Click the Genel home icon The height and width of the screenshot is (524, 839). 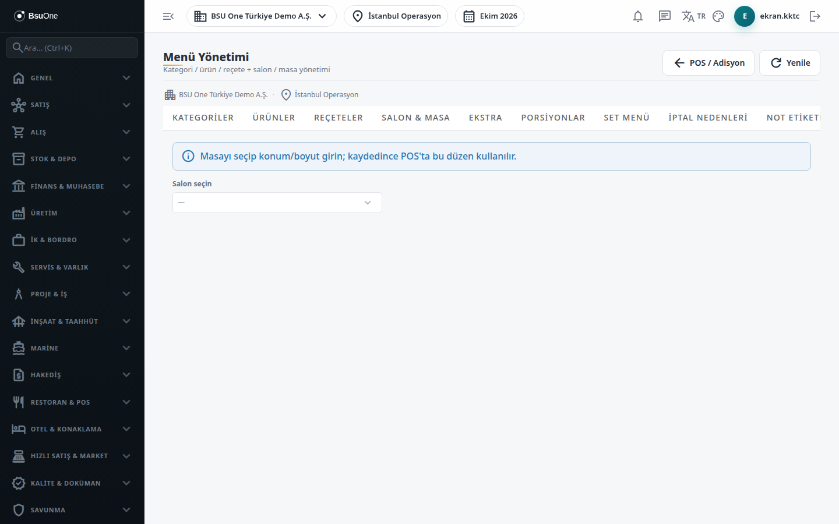pyautogui.click(x=19, y=78)
